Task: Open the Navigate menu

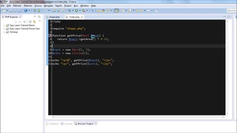Action: [x=49, y=6]
